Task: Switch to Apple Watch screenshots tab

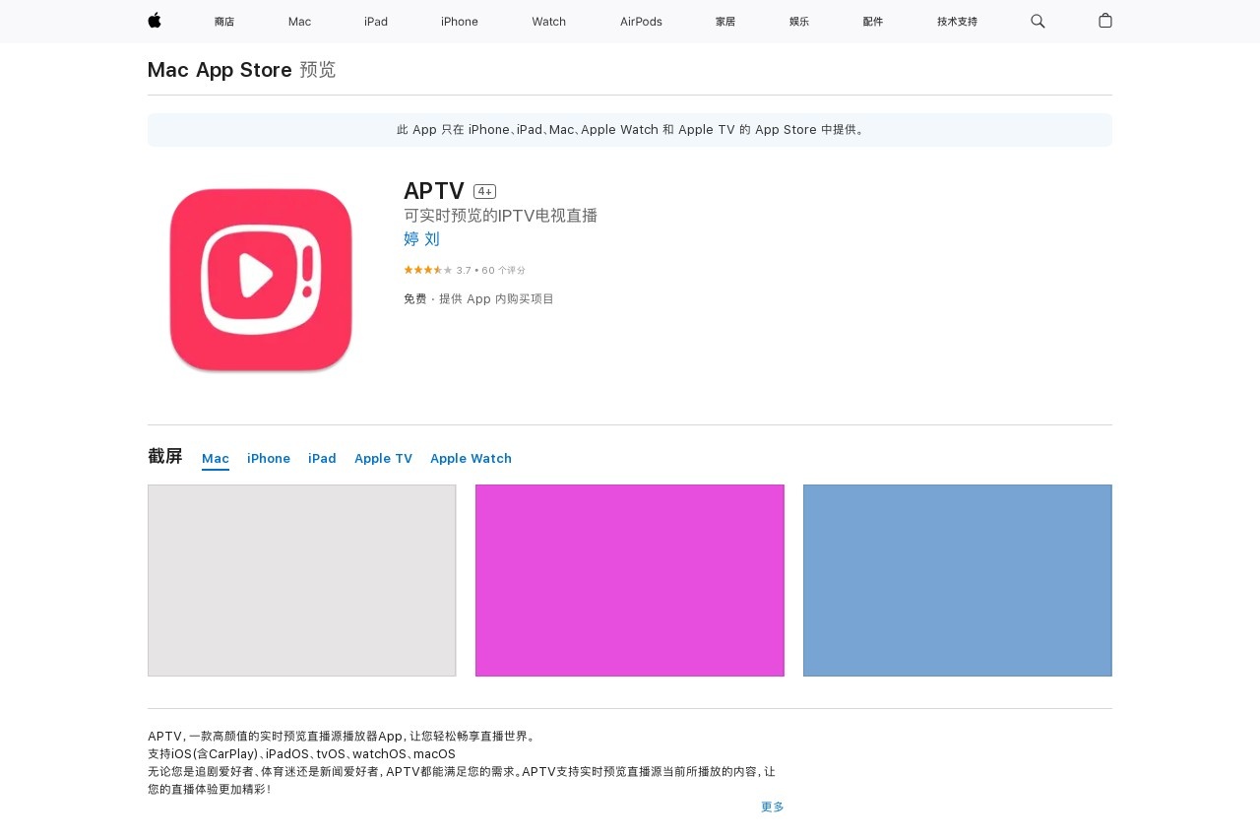Action: click(x=471, y=459)
